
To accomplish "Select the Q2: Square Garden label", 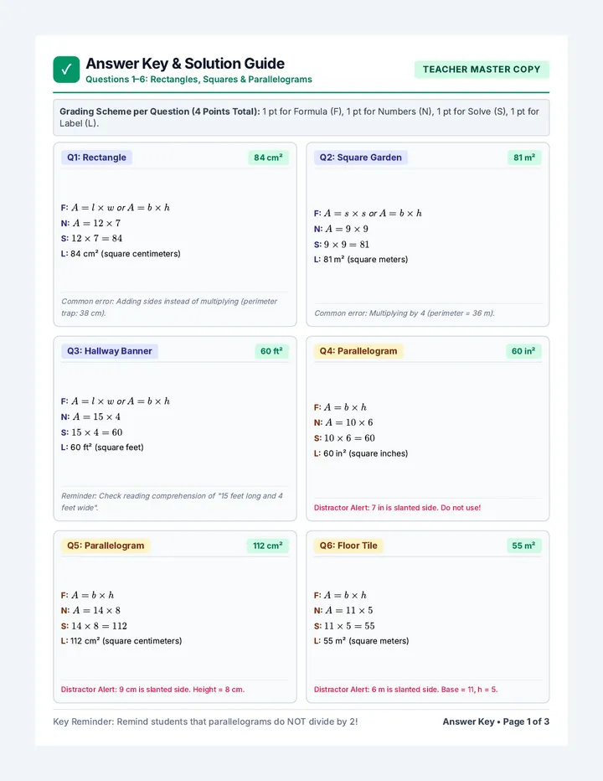I will pos(360,158).
